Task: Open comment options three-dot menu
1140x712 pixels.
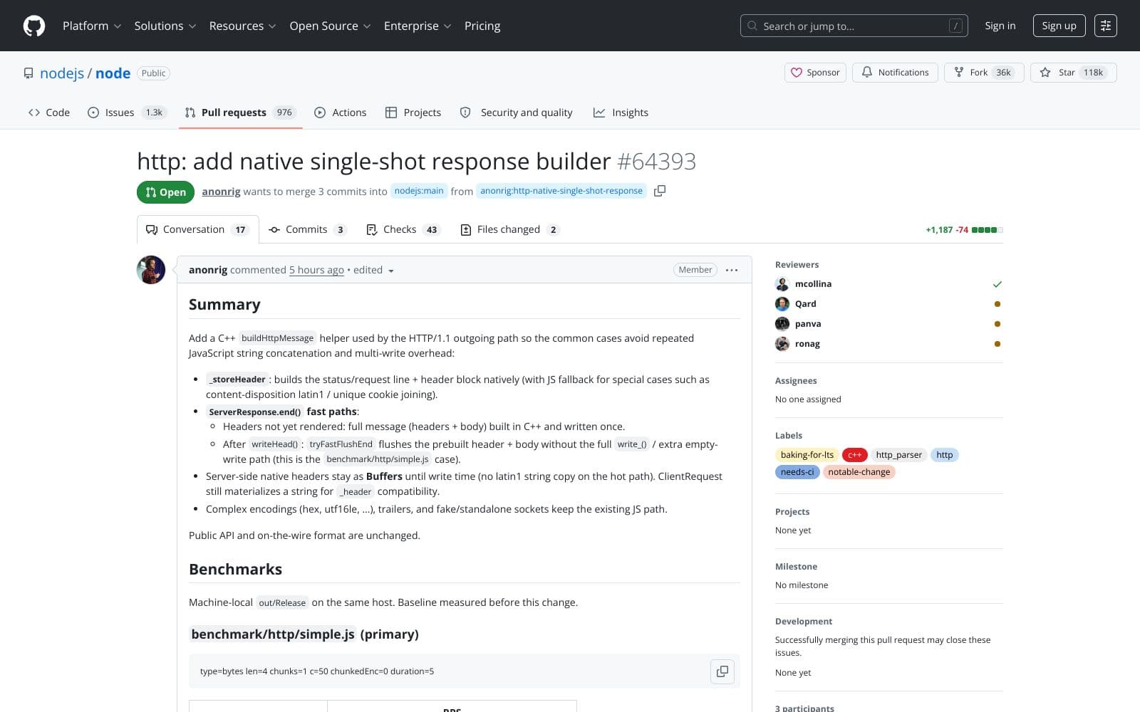Action: coord(732,270)
